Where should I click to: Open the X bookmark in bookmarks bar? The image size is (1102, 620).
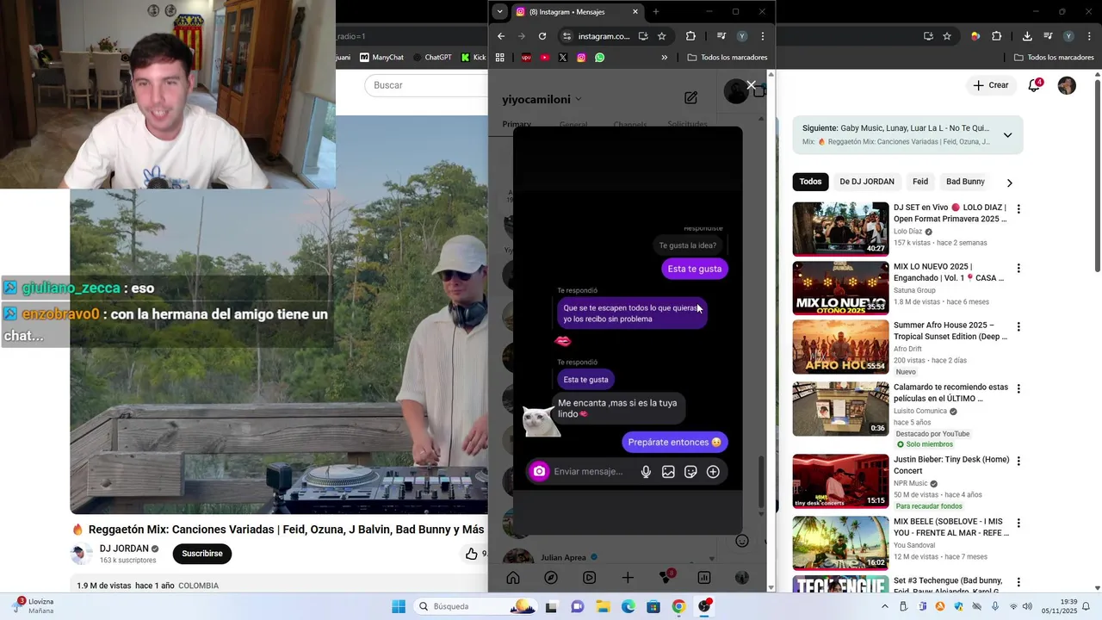tap(562, 58)
